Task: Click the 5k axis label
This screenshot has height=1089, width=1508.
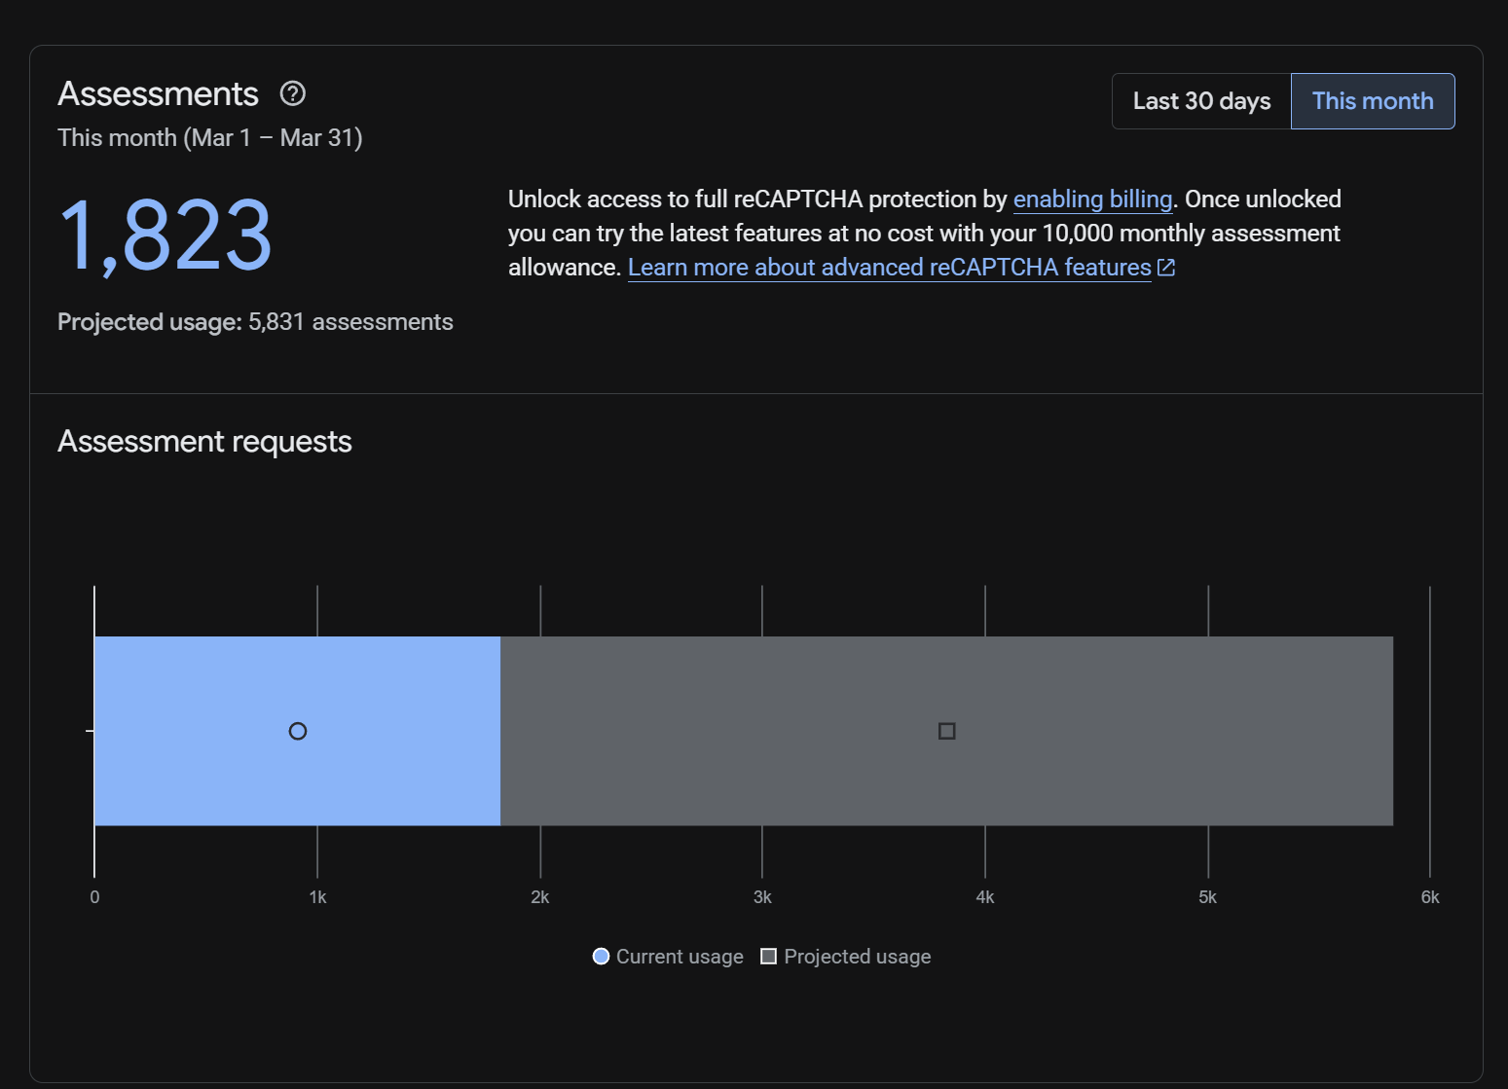Action: [1207, 897]
